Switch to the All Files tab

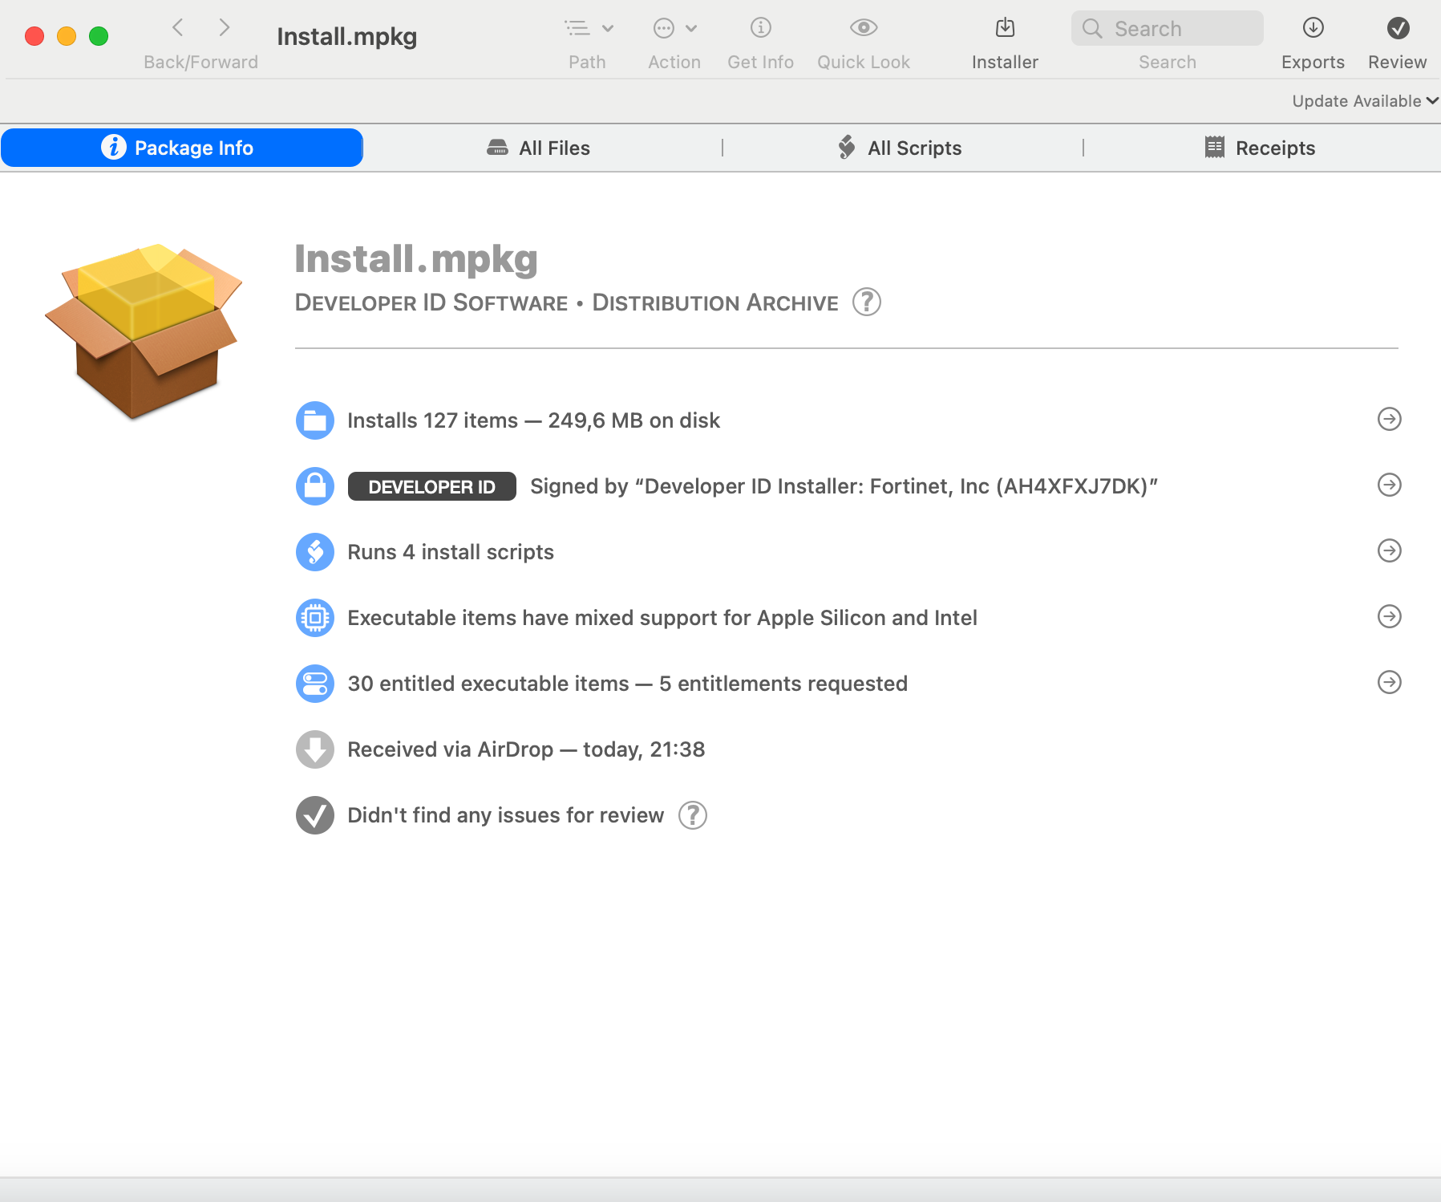pos(539,148)
